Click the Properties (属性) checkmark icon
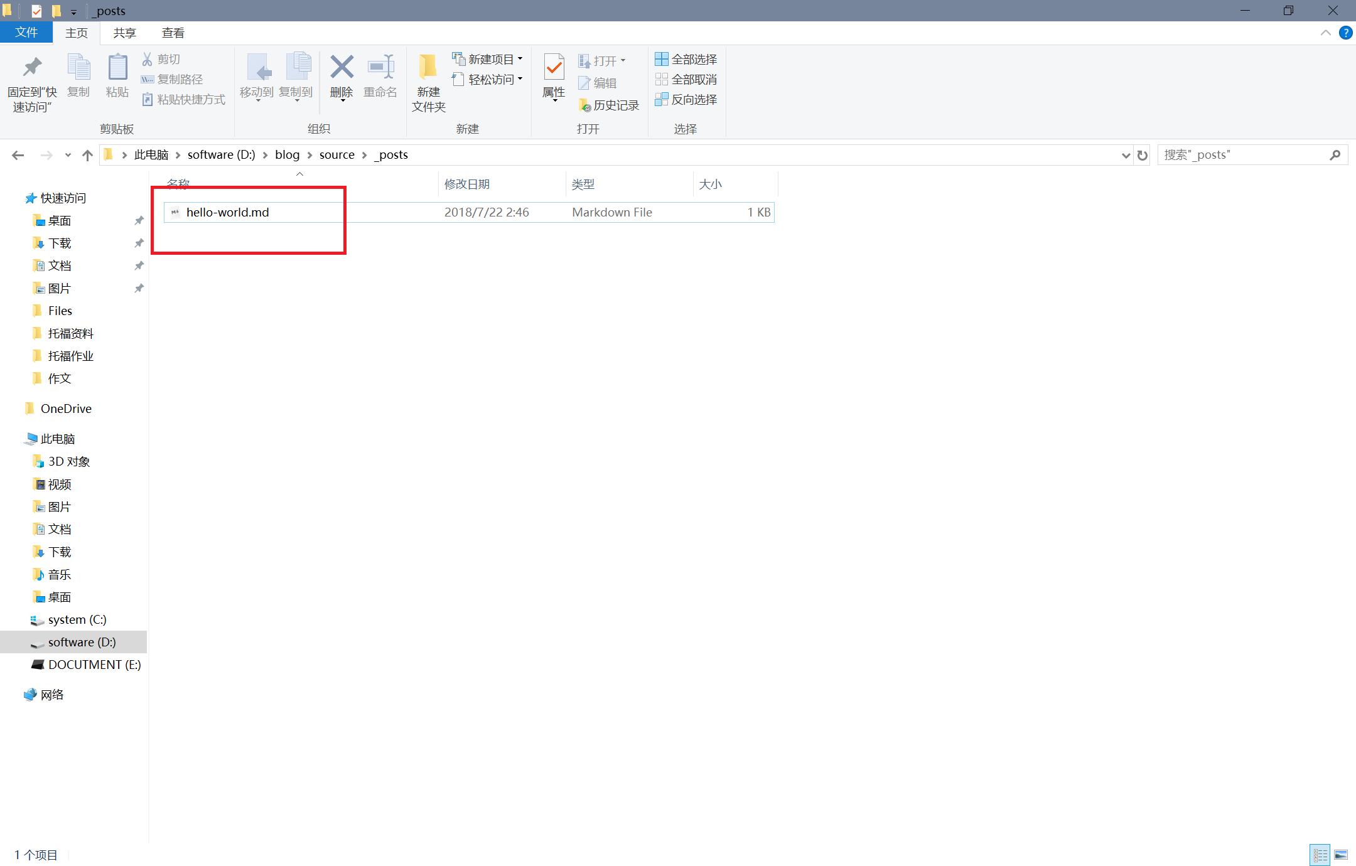The width and height of the screenshot is (1356, 866). tap(554, 67)
